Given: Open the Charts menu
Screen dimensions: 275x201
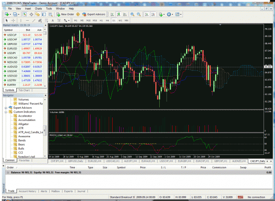Looking at the screenshot, I should pyautogui.click(x=38, y=8).
